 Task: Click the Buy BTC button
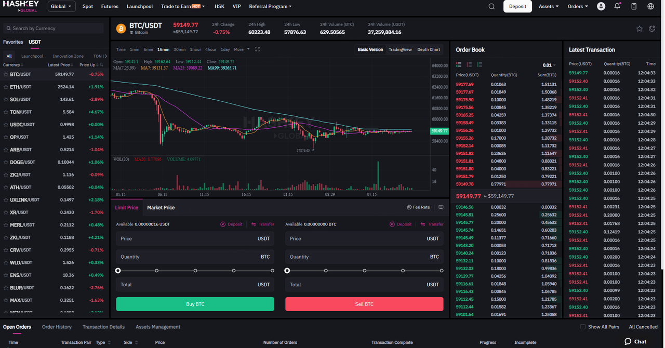pos(195,304)
